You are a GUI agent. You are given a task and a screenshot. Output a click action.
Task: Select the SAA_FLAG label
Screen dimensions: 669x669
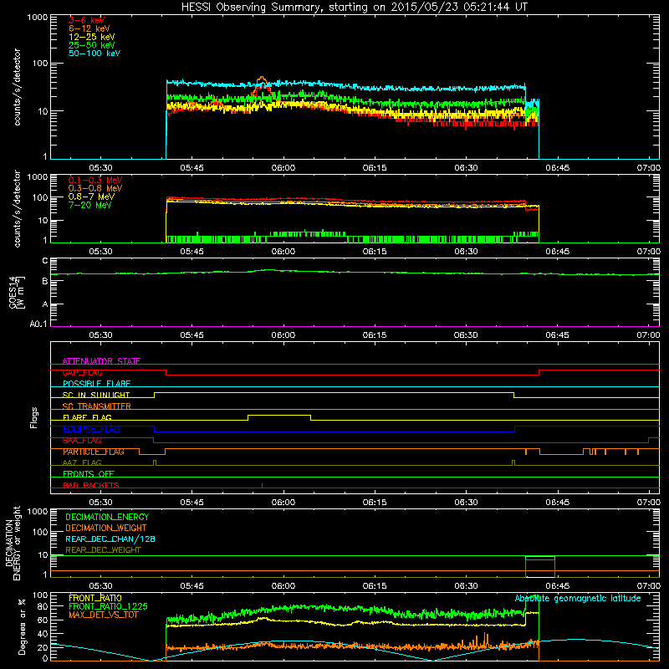pos(82,441)
